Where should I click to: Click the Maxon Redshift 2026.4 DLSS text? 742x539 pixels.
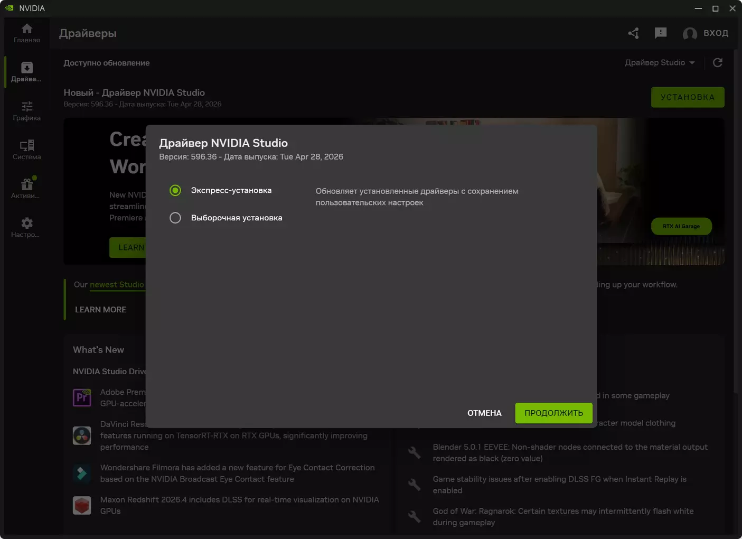[x=239, y=505]
